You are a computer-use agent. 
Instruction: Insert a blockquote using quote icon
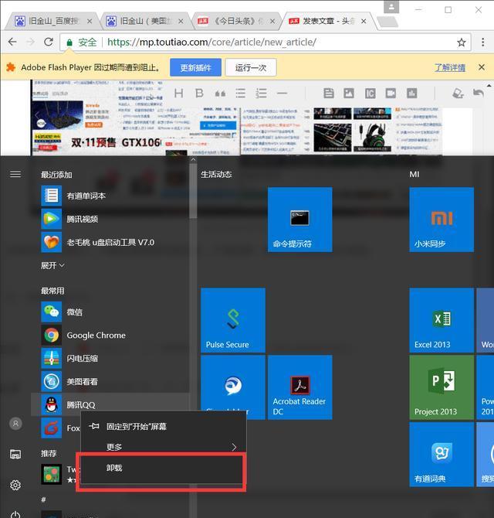click(220, 94)
